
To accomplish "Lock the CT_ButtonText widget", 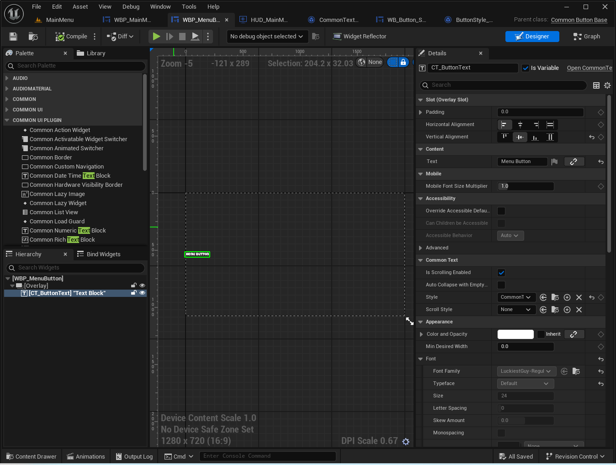I will coord(134,293).
